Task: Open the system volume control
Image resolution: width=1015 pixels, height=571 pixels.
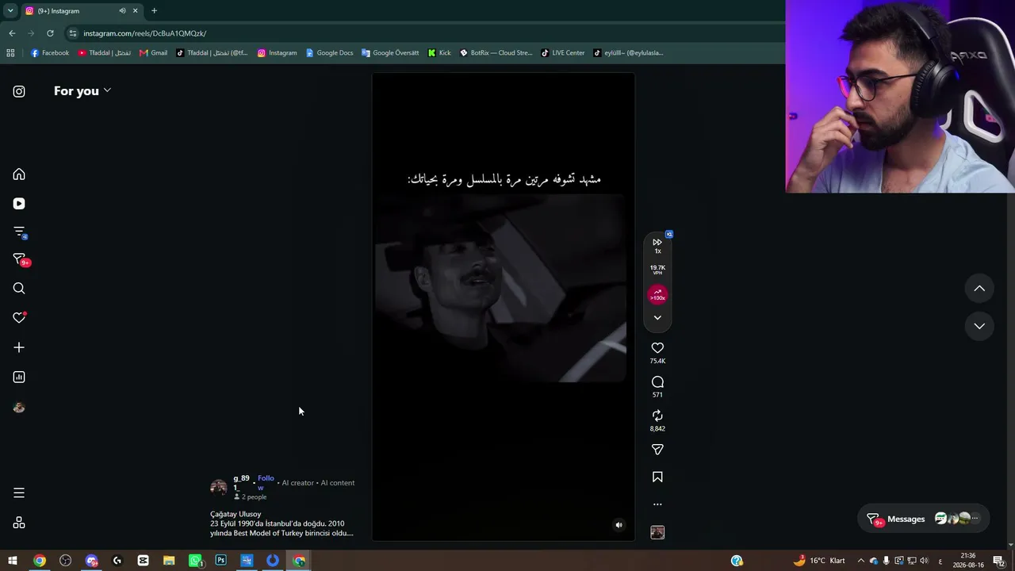Action: [924, 561]
